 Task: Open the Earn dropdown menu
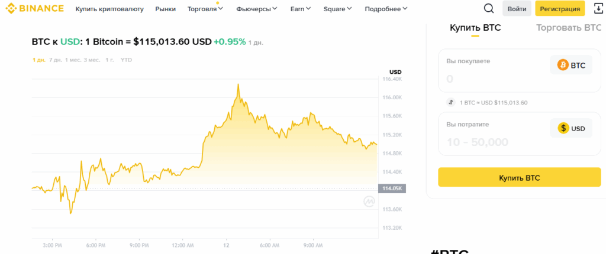pyautogui.click(x=301, y=9)
